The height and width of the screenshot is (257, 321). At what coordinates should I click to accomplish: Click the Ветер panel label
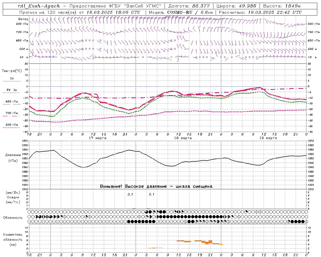click(x=23, y=19)
